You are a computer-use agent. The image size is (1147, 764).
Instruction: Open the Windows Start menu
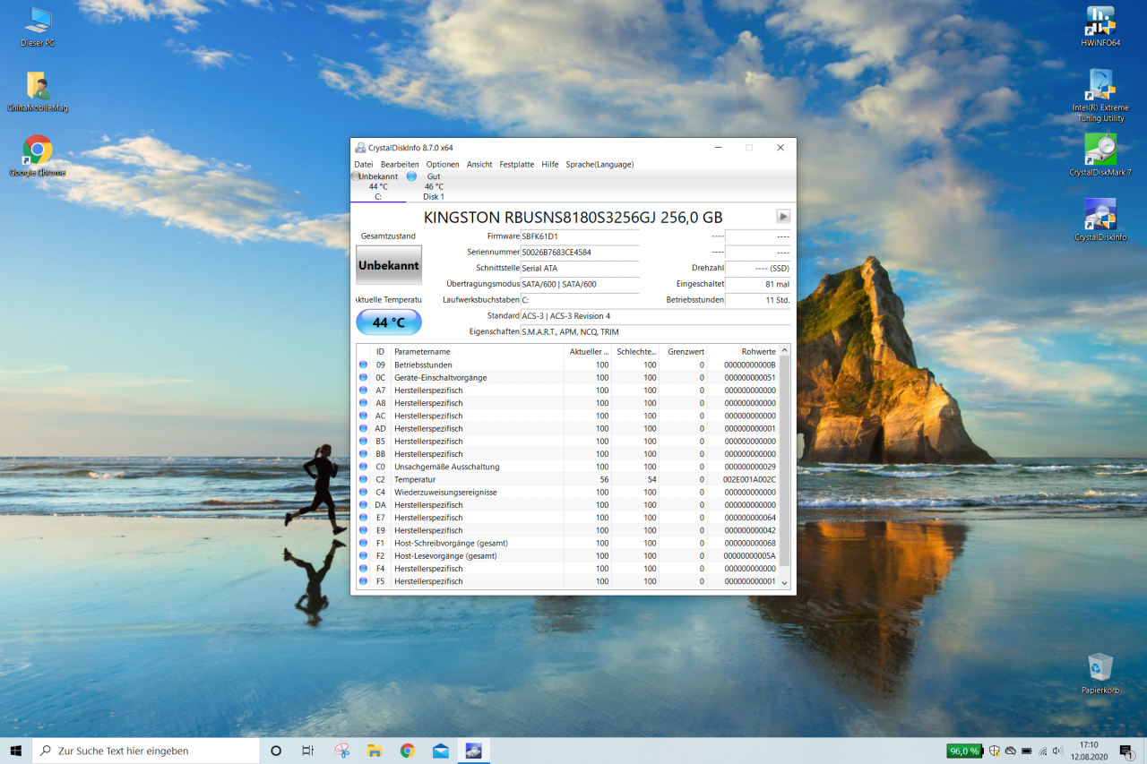click(15, 751)
